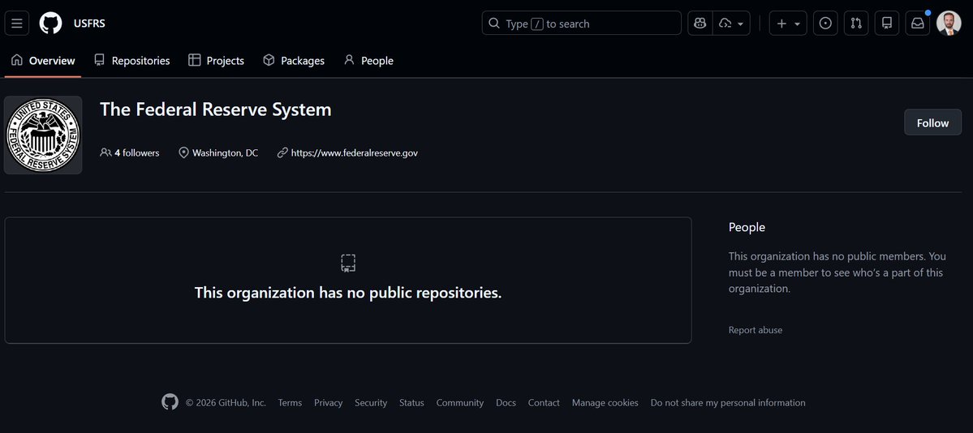Viewport: 973px width, 433px height.
Task: Click the GitHub Octocat logo in header
Action: 51,24
